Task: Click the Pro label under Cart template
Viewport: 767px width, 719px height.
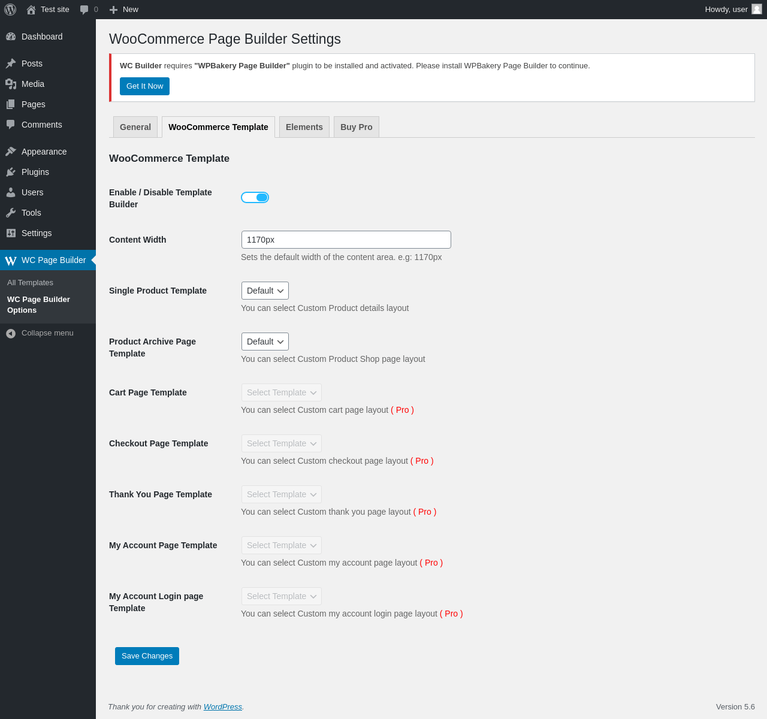Action: tap(403, 410)
